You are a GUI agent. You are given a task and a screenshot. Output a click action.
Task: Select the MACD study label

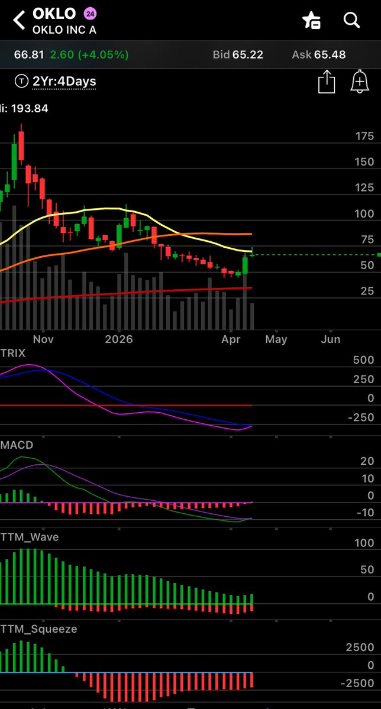17,445
